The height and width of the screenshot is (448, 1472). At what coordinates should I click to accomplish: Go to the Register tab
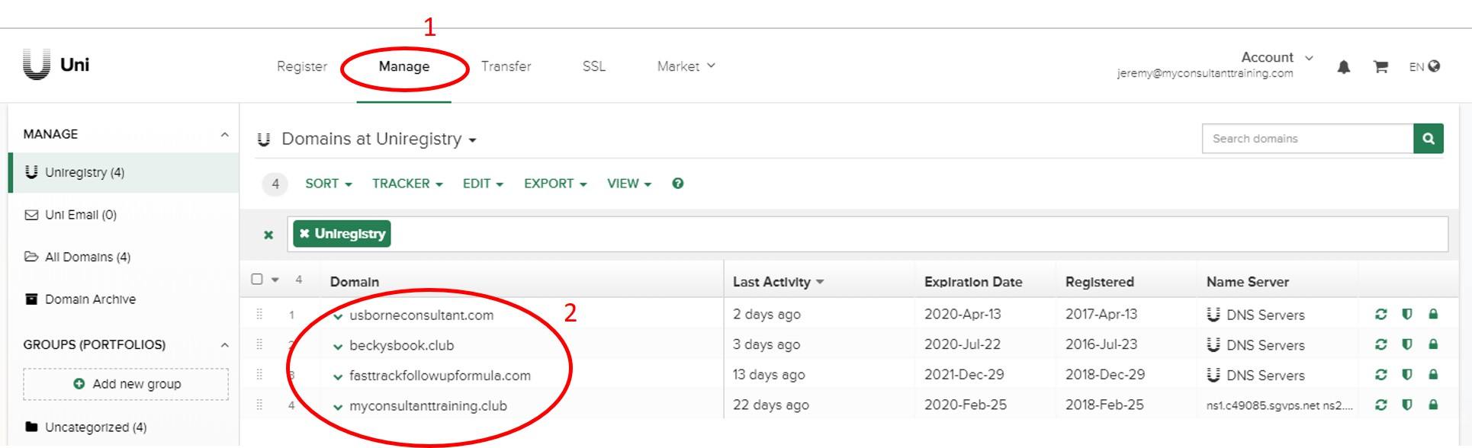[302, 66]
